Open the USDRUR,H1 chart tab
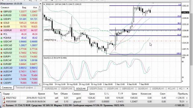 pos(158,88)
